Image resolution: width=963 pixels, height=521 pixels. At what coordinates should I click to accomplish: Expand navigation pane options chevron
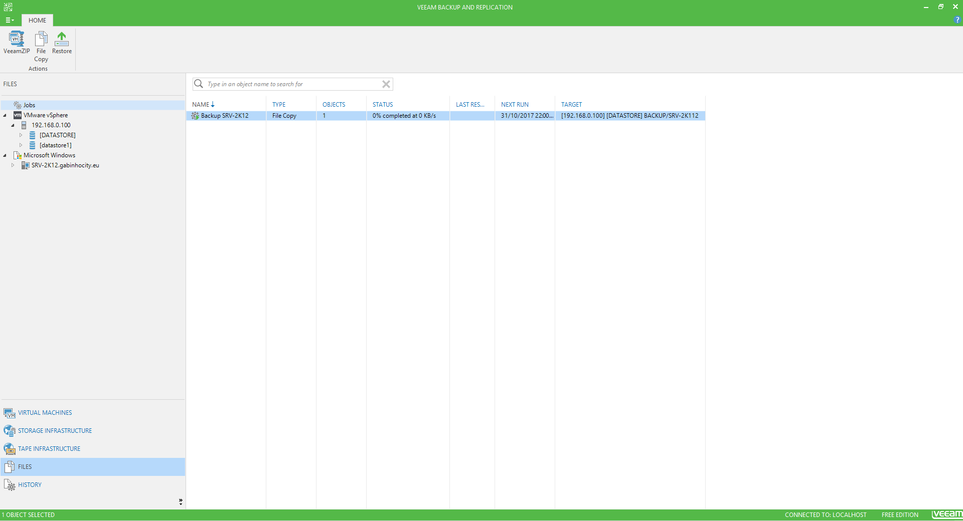pyautogui.click(x=181, y=501)
